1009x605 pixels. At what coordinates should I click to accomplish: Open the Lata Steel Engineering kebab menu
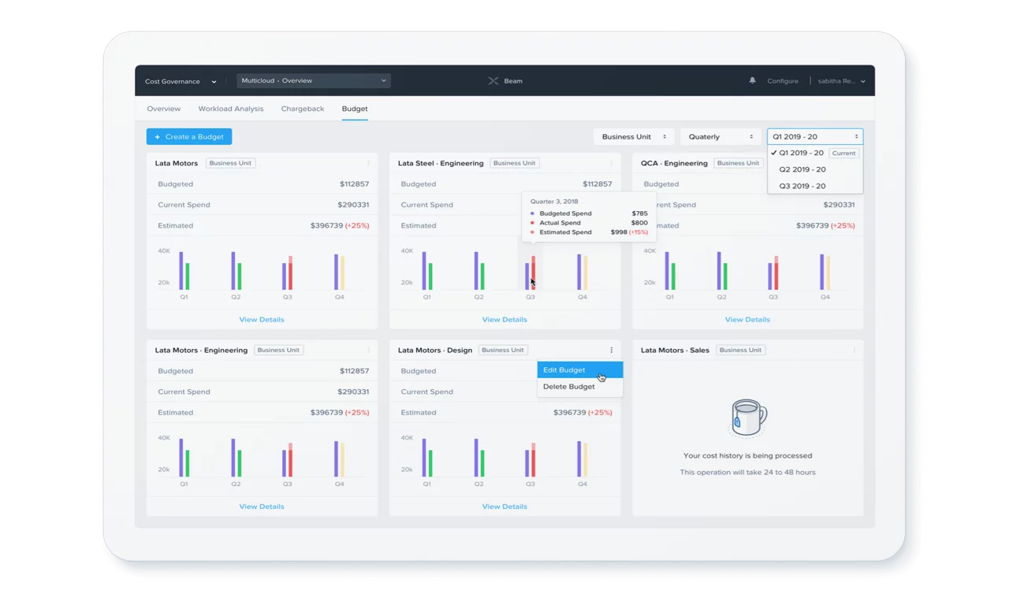[x=611, y=163]
